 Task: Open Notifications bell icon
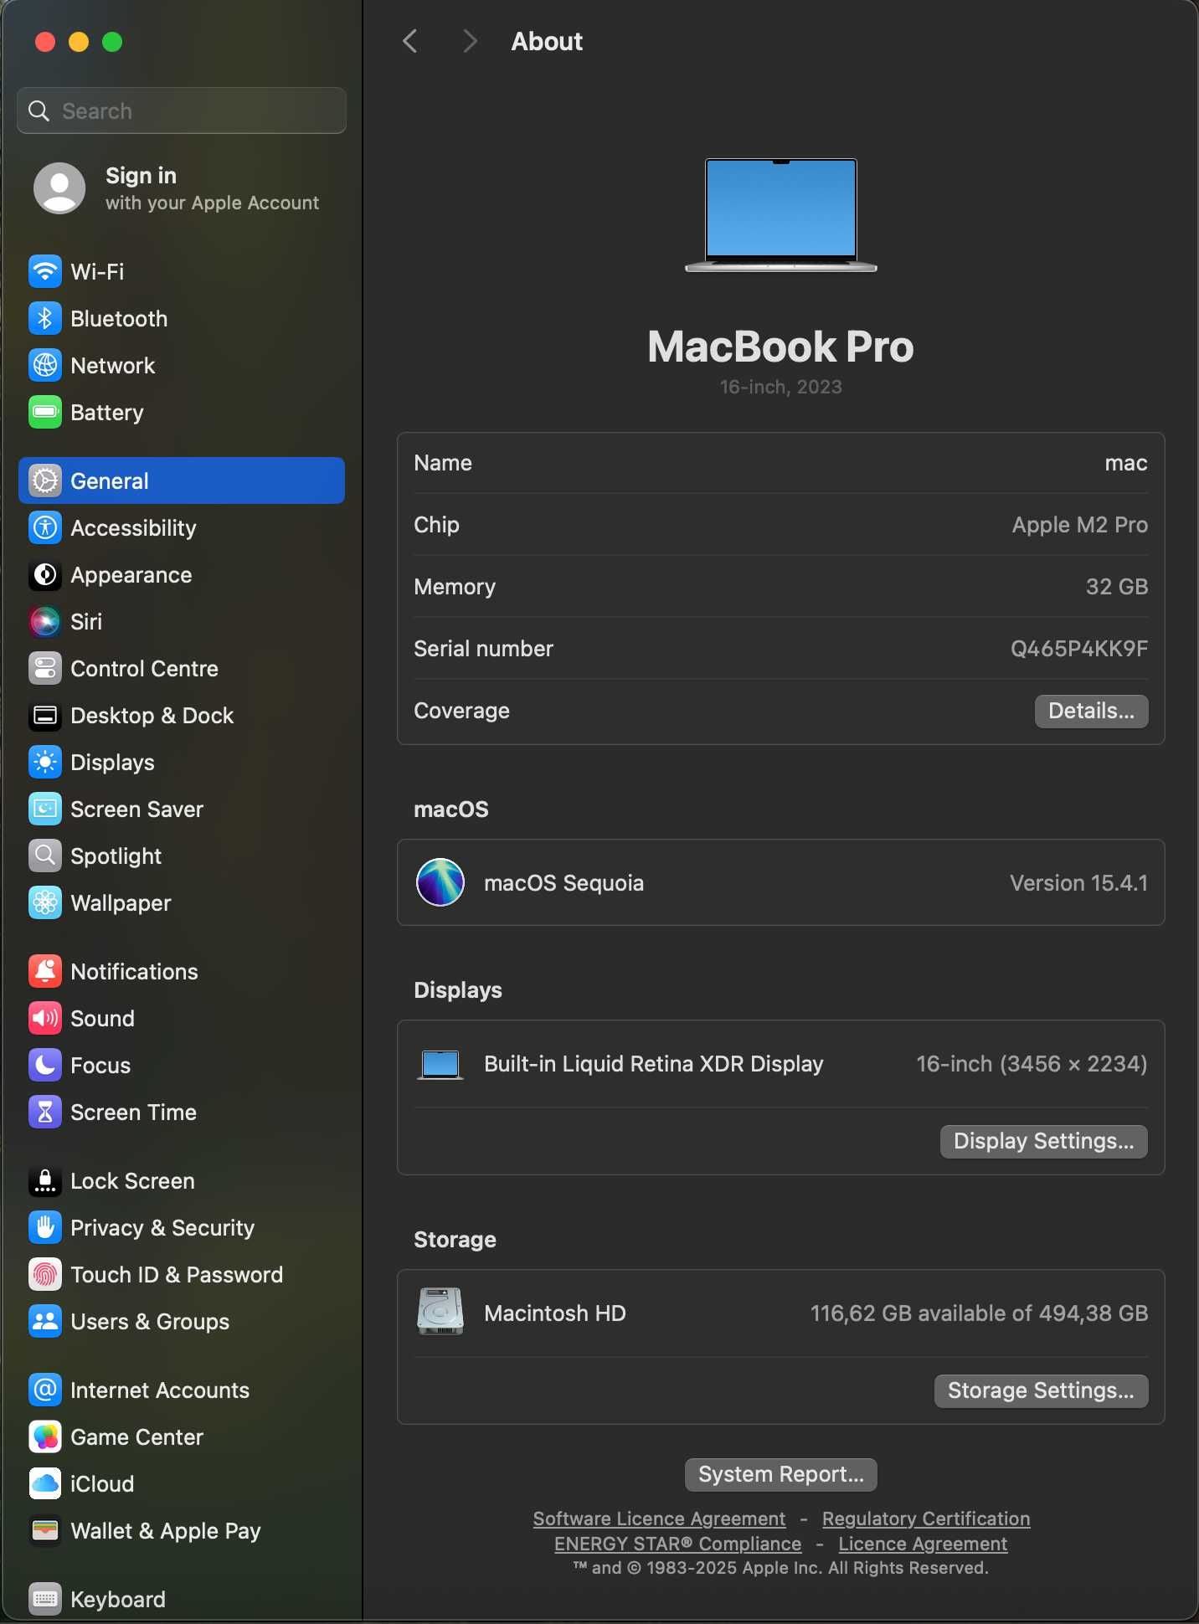point(44,971)
